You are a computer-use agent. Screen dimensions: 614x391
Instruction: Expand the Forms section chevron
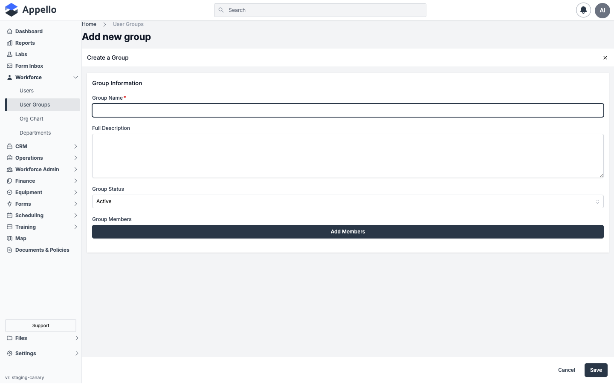pos(75,204)
